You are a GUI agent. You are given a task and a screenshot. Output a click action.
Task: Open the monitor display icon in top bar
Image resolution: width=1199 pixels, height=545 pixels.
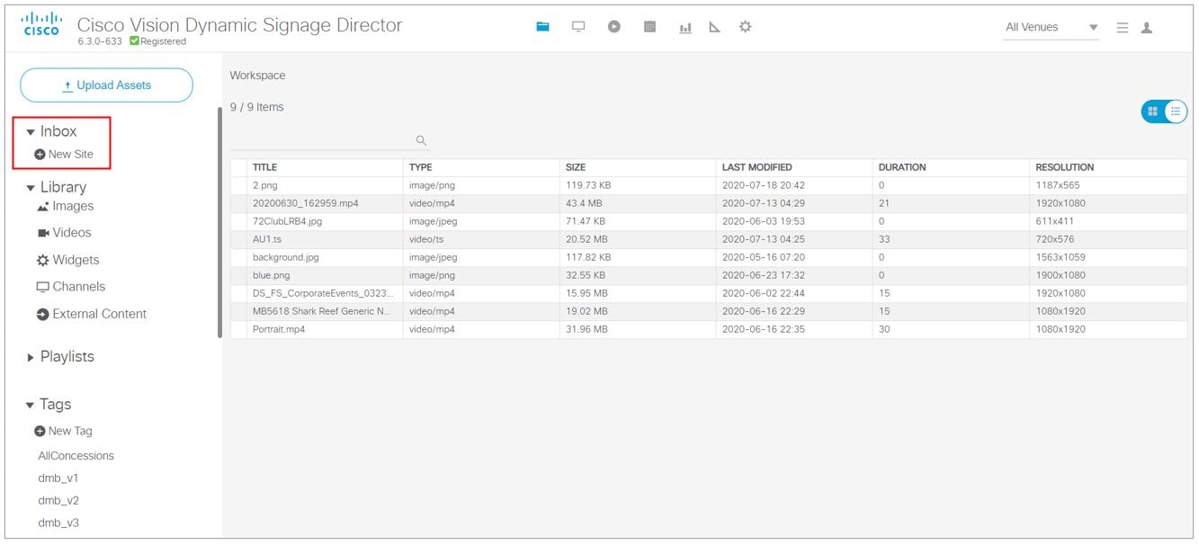click(x=578, y=27)
